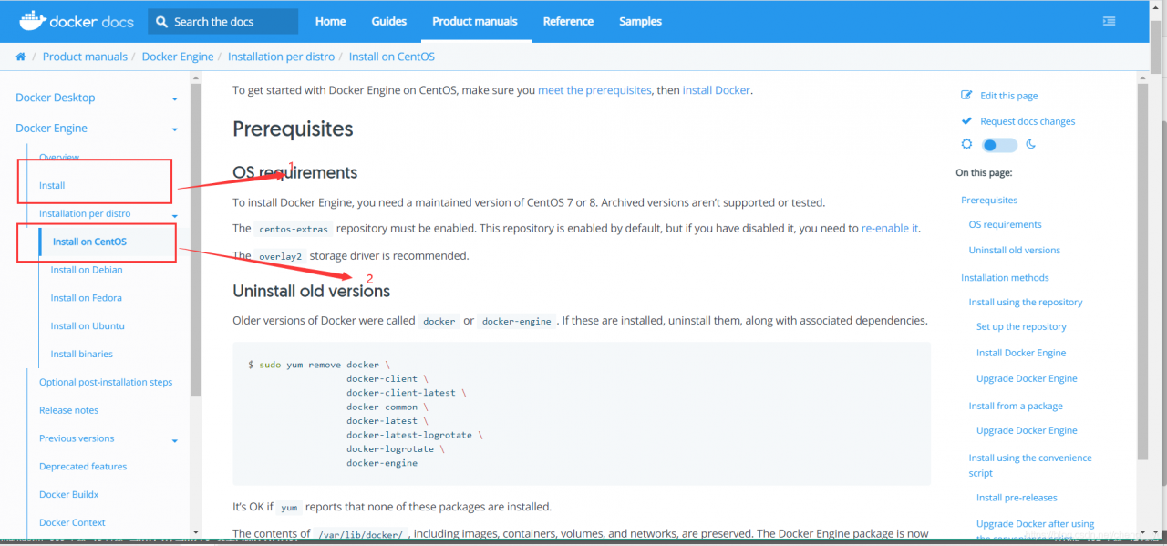
Task: Go to Docker Engine breadcrumb
Action: (178, 57)
